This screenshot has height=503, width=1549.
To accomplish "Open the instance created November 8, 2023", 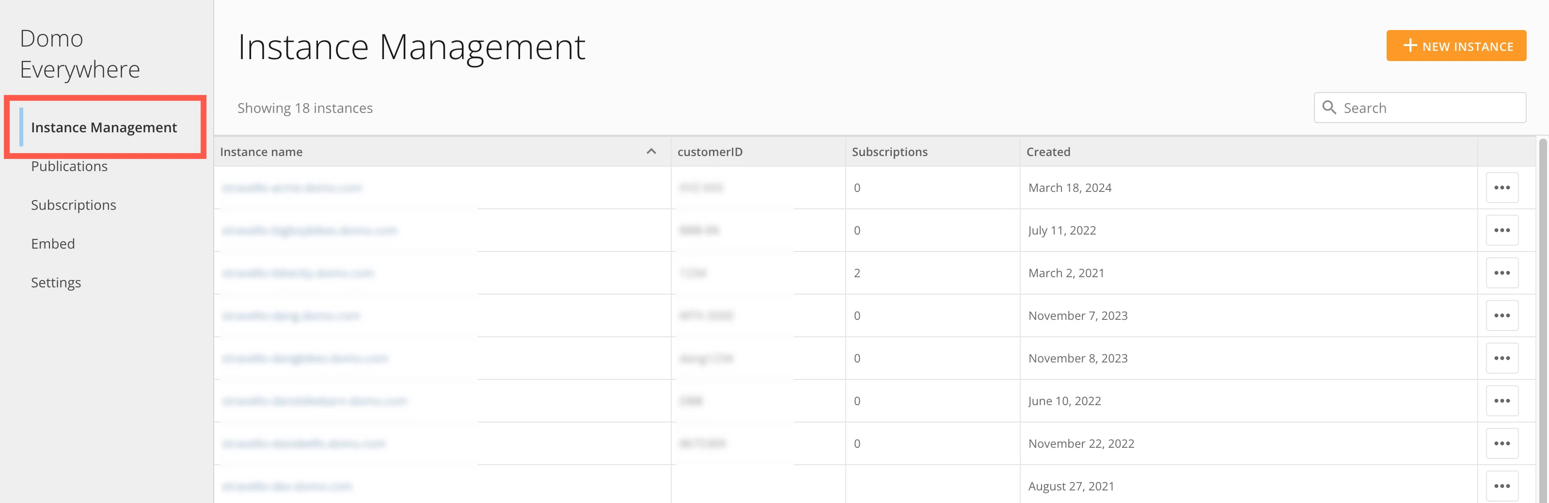I will tap(305, 358).
